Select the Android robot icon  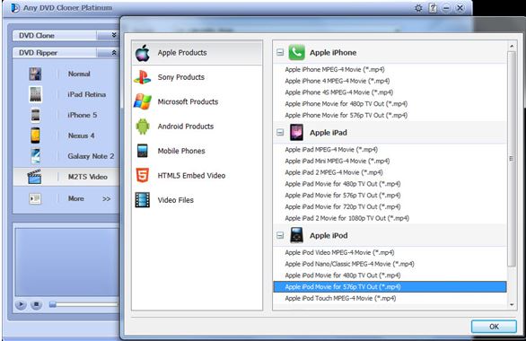point(143,127)
